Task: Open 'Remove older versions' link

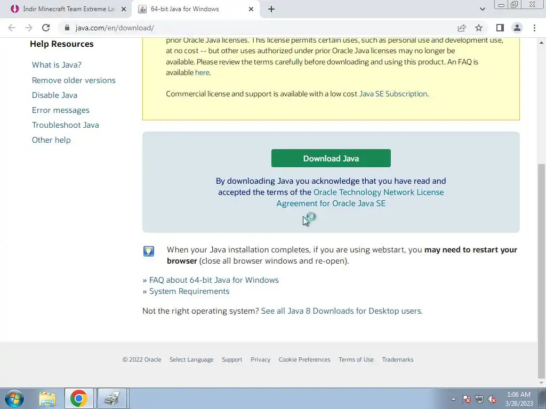Action: (74, 80)
